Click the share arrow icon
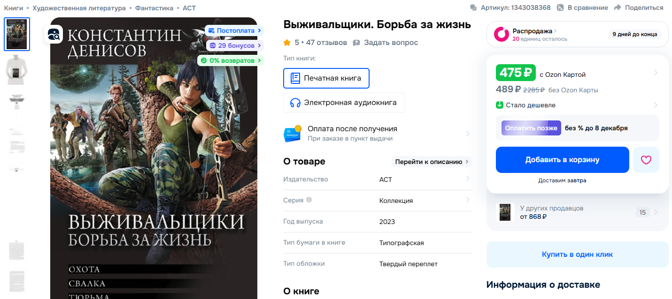672x299 pixels. tap(618, 7)
